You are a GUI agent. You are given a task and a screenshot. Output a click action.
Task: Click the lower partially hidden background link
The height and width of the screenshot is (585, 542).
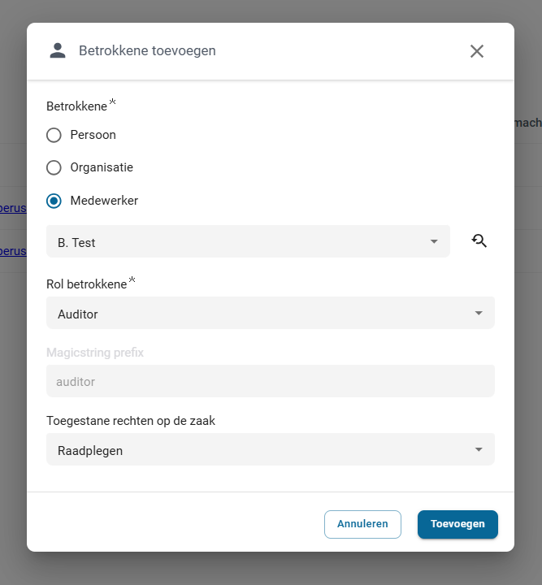tap(13, 250)
